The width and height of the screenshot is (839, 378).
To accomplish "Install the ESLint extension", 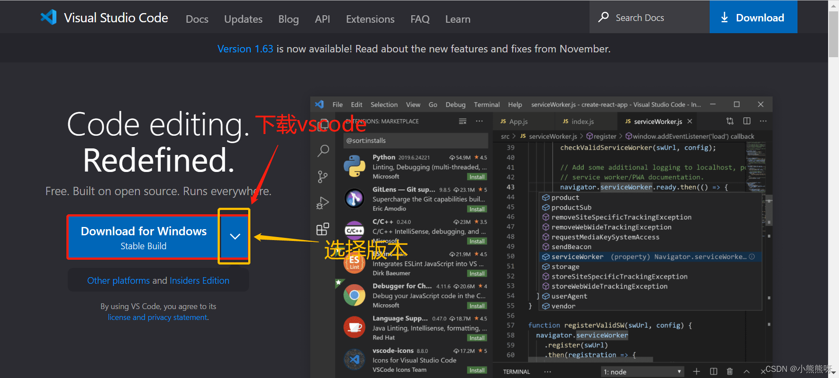I will 477,274.
